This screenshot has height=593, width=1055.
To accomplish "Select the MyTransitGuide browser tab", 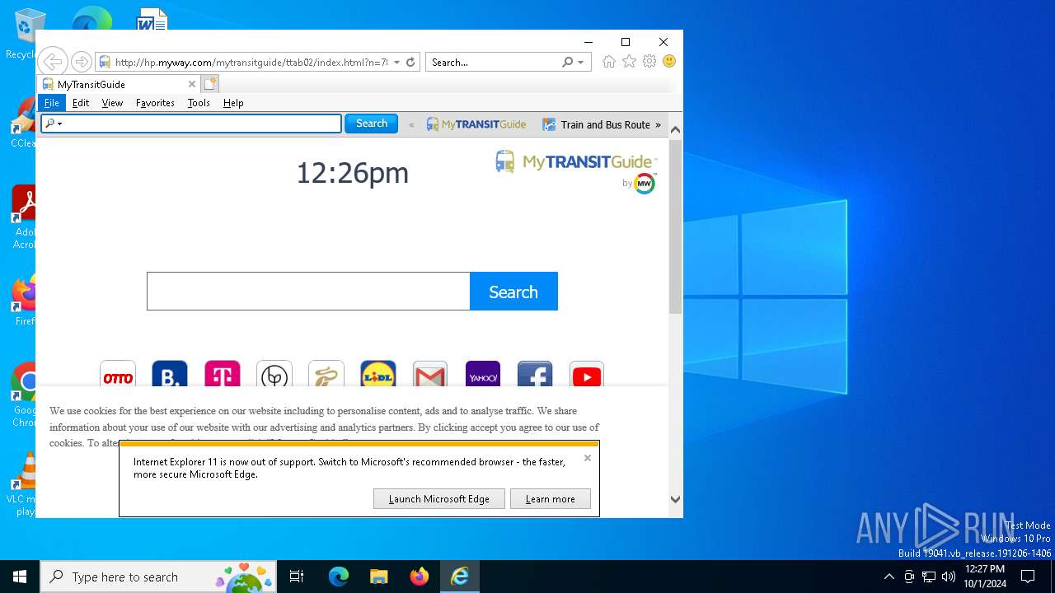I will (x=118, y=84).
